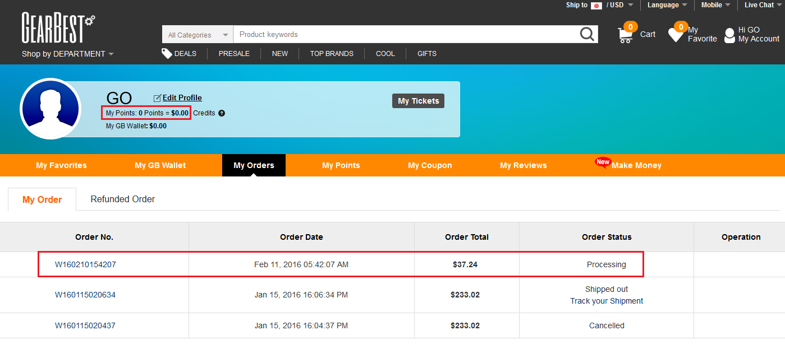This screenshot has height=349, width=785.
Task: Open the Make Money tab
Action: click(x=636, y=165)
